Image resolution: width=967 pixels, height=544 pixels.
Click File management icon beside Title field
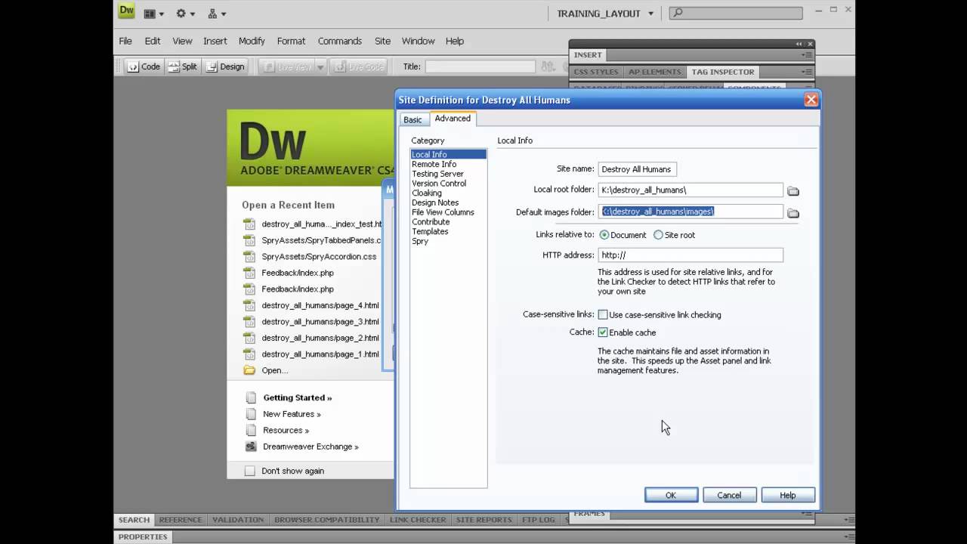pos(548,66)
